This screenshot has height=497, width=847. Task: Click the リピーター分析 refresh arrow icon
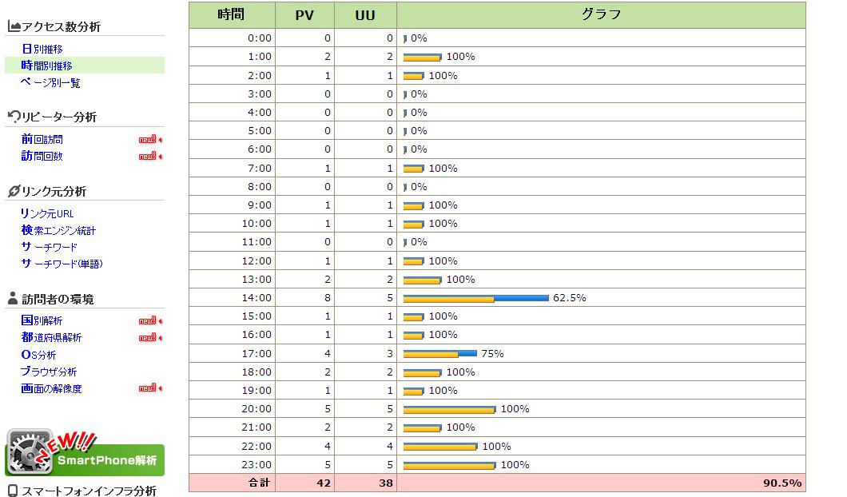(14, 117)
